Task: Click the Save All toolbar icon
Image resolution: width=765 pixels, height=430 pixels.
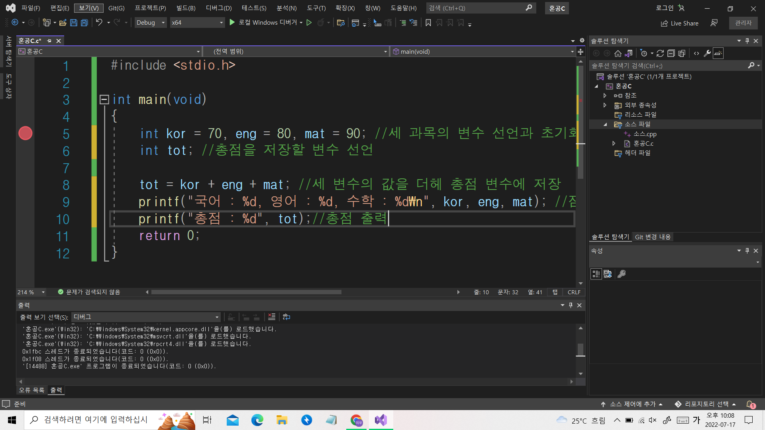Action: click(84, 23)
